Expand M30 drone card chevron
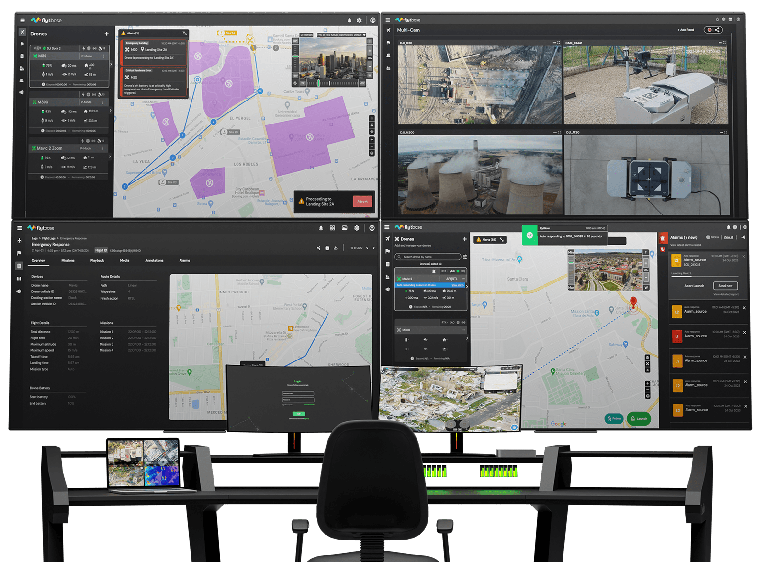 click(x=111, y=64)
